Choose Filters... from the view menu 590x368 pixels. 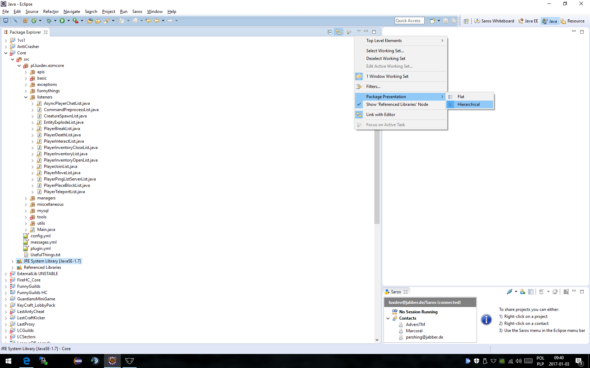373,87
